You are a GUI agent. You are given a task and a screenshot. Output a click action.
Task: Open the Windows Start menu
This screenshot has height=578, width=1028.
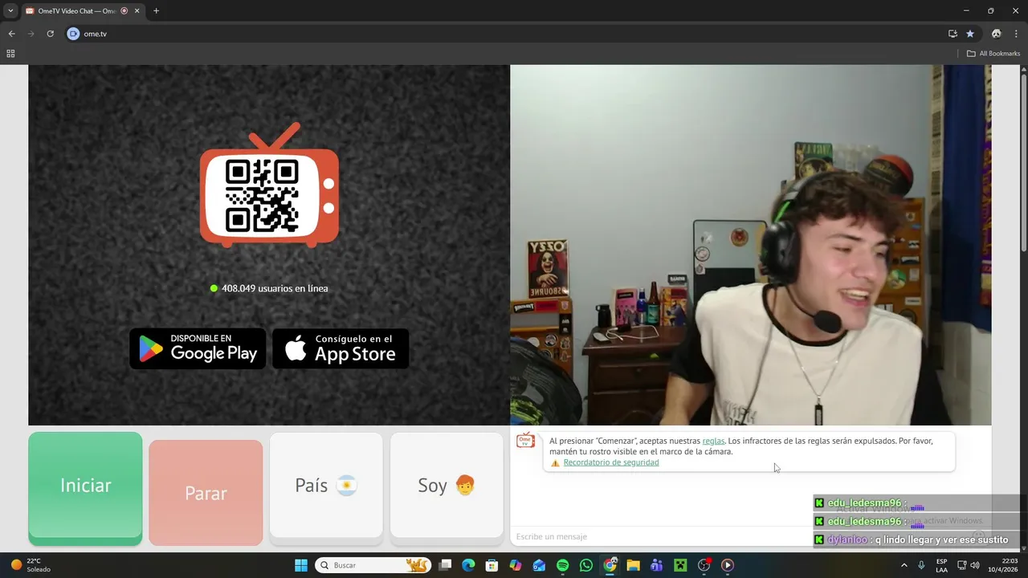click(301, 565)
